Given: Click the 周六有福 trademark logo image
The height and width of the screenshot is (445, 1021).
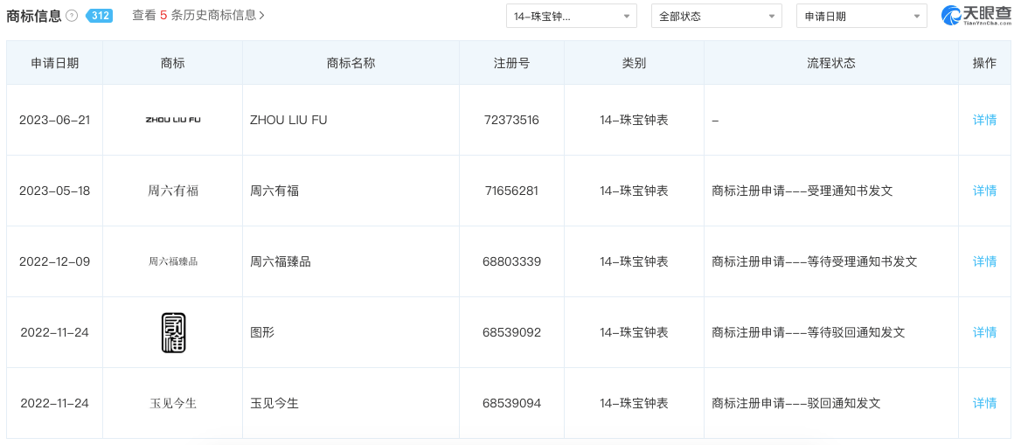Looking at the screenshot, I should coord(173,191).
